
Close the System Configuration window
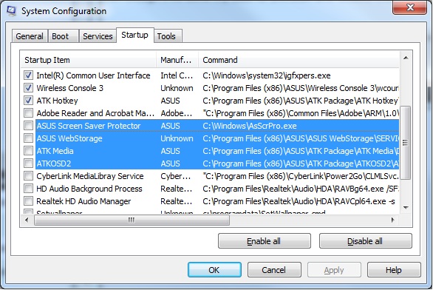(409, 7)
